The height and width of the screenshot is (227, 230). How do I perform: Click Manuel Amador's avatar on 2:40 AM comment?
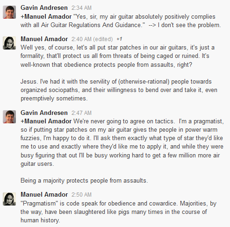pyautogui.click(x=9, y=43)
